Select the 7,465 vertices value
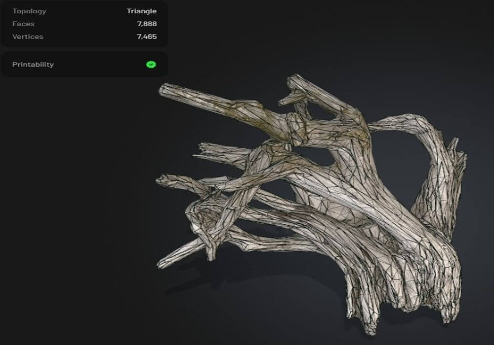The height and width of the screenshot is (345, 494). point(147,37)
